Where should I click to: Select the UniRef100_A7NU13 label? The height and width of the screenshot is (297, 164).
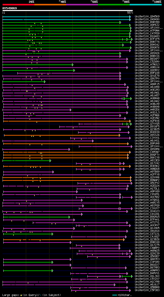[147, 65]
